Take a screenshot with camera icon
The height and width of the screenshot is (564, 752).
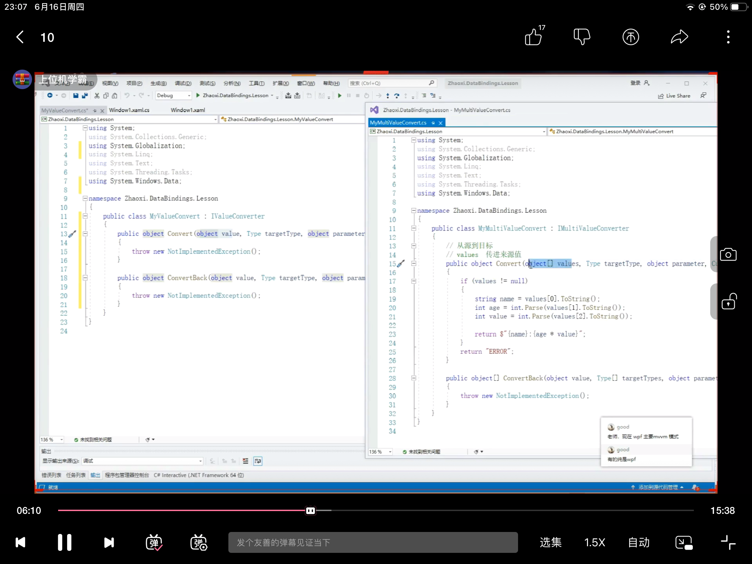[728, 254]
